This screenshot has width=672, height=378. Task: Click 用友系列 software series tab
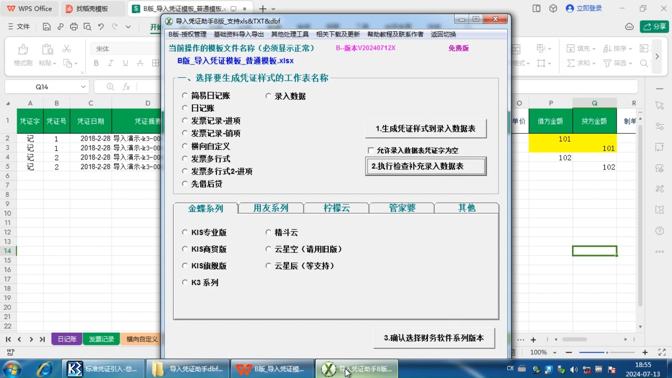pyautogui.click(x=271, y=208)
